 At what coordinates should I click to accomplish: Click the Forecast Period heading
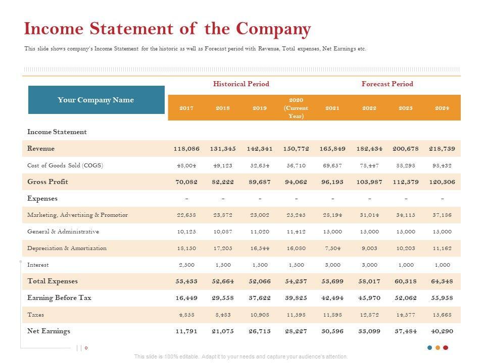point(387,84)
